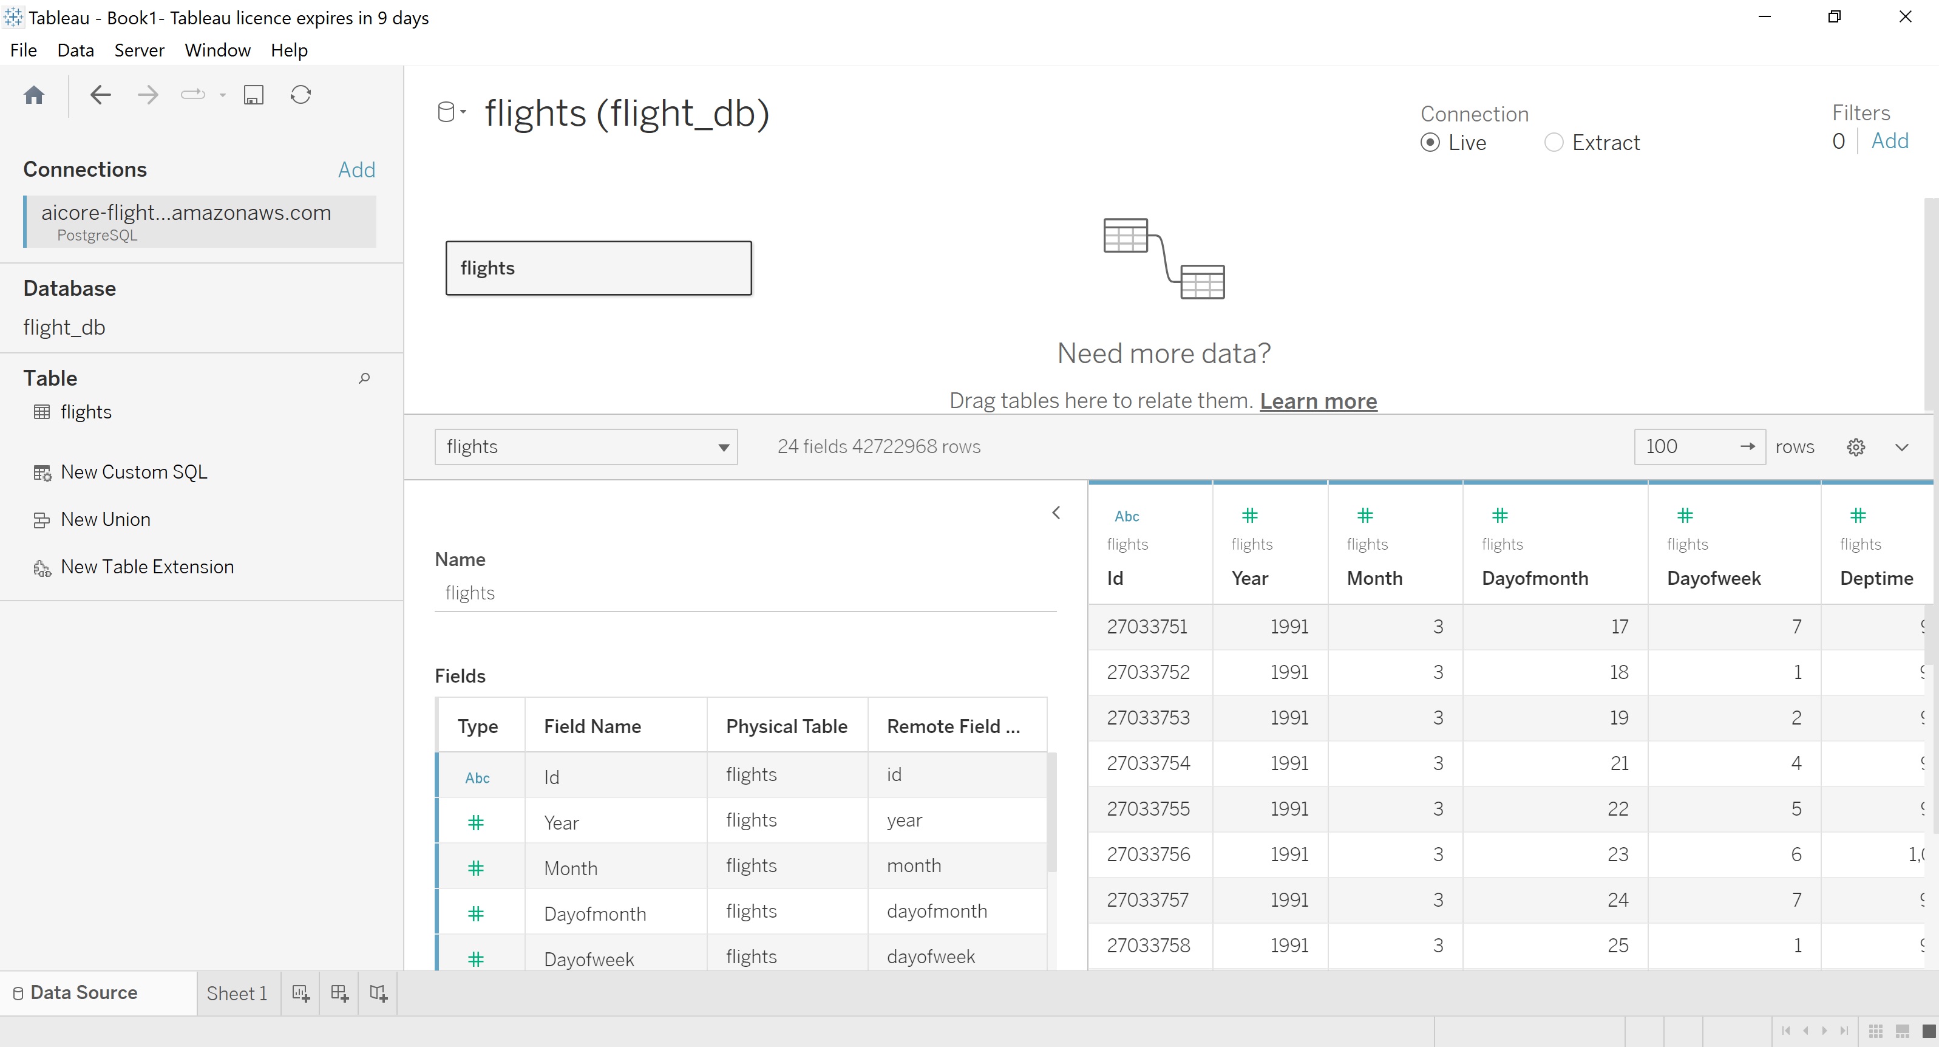This screenshot has height=1047, width=1939.
Task: Open the sort fields dropdown chevron
Action: (x=1902, y=446)
